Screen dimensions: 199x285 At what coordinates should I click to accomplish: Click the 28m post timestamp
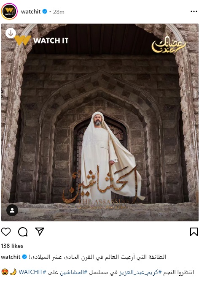pos(59,12)
